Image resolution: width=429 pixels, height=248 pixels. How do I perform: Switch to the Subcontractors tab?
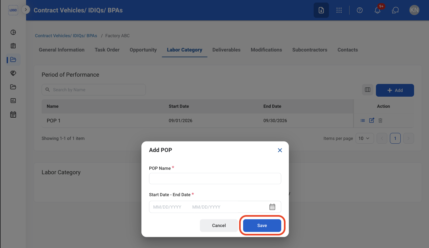[310, 50]
